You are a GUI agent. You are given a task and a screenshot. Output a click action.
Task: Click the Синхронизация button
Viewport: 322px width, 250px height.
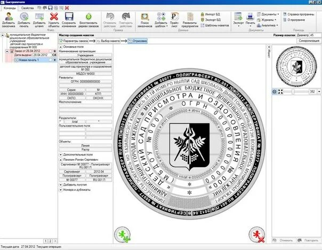(309, 41)
